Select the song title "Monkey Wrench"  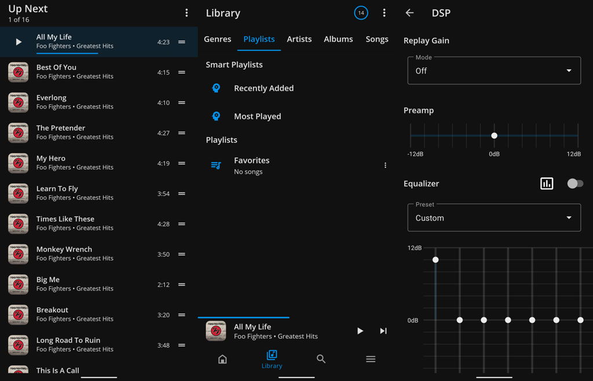pyautogui.click(x=64, y=249)
